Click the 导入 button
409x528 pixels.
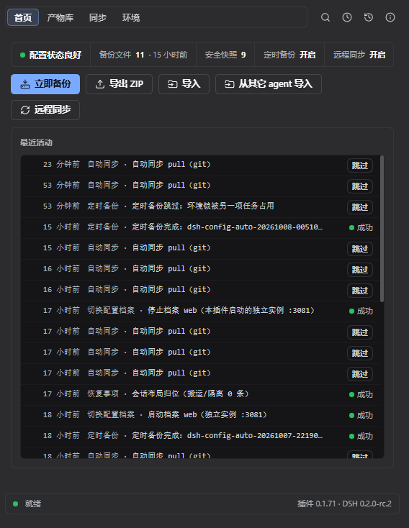coord(184,84)
